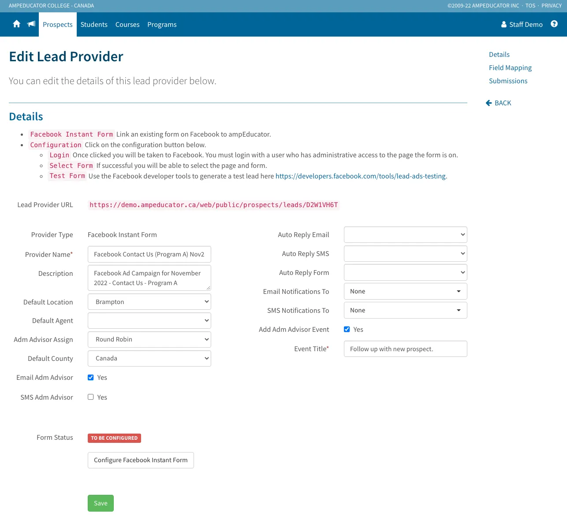Click the green Save button
Viewport: 567px width, 527px height.
(101, 503)
